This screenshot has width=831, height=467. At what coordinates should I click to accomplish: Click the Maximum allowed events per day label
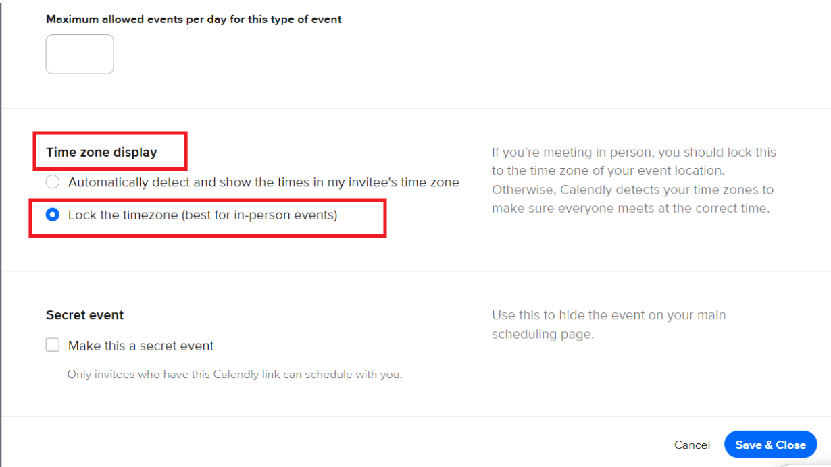[194, 20]
